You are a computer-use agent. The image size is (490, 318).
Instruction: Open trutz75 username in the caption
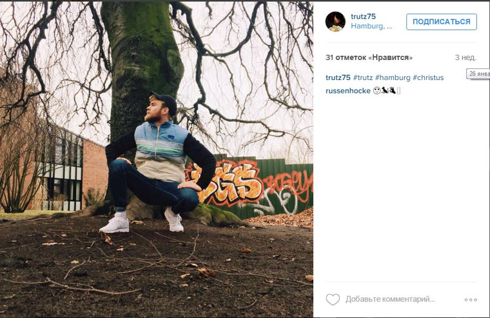(x=338, y=77)
